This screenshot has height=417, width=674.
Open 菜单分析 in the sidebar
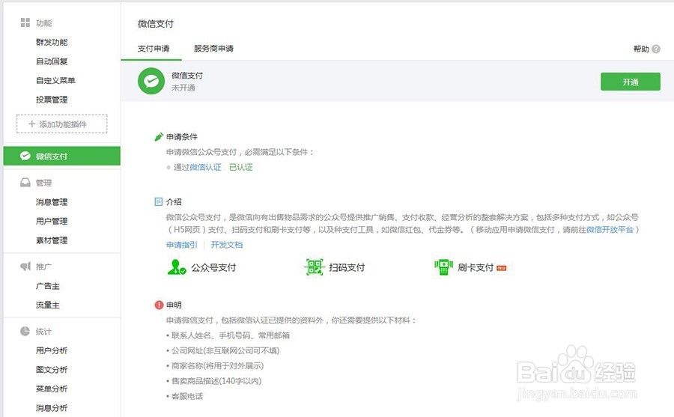click(52, 389)
